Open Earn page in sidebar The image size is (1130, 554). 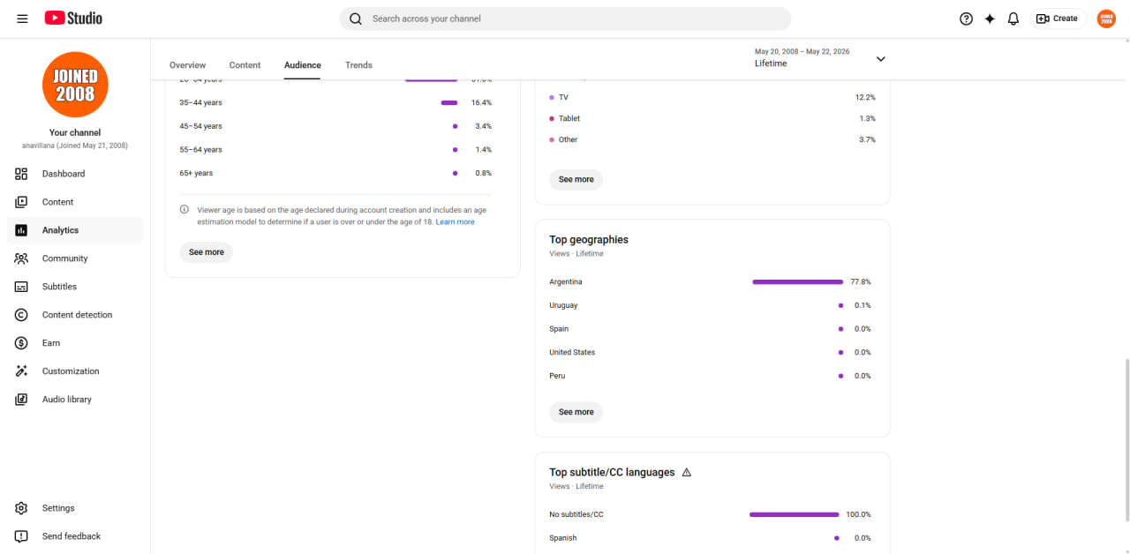coord(75,343)
